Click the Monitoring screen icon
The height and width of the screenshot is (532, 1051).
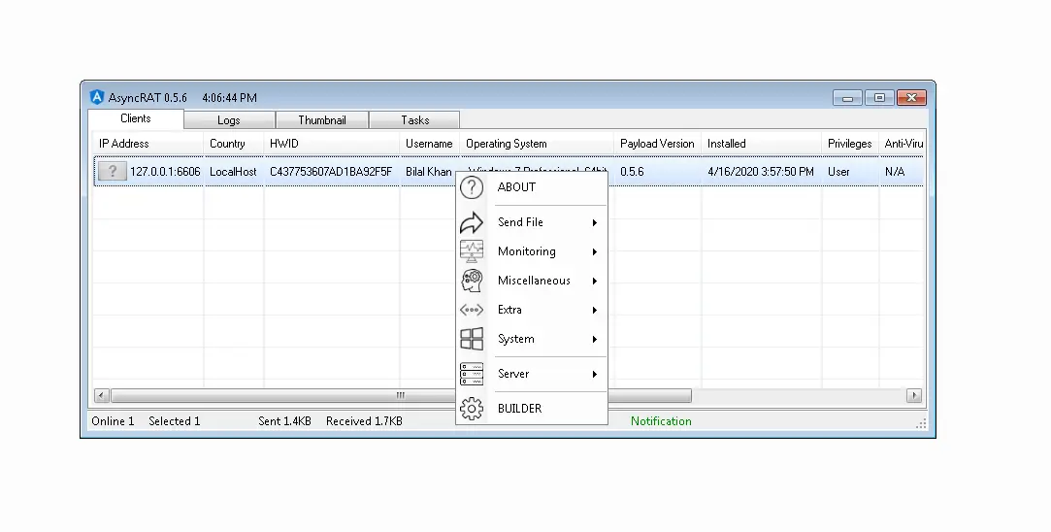pos(472,251)
